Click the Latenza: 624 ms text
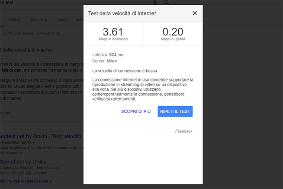Image resolution: width=283 pixels, height=189 pixels. click(108, 55)
